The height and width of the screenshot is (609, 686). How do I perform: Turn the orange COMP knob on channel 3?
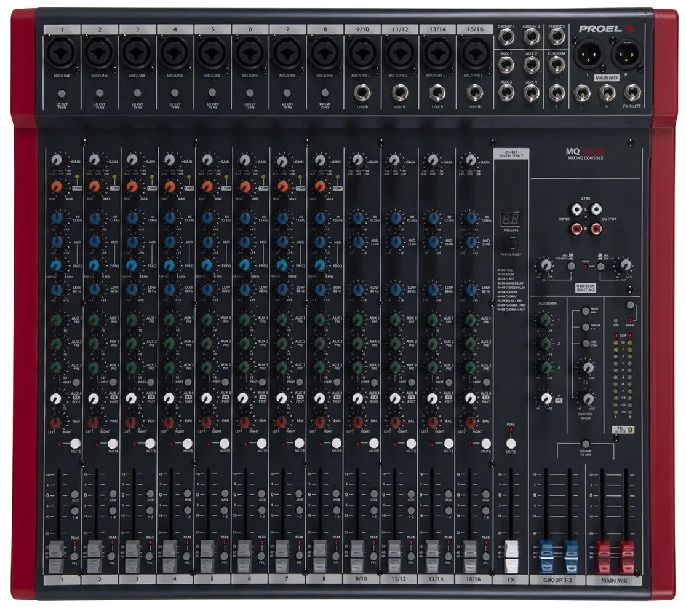(x=132, y=187)
